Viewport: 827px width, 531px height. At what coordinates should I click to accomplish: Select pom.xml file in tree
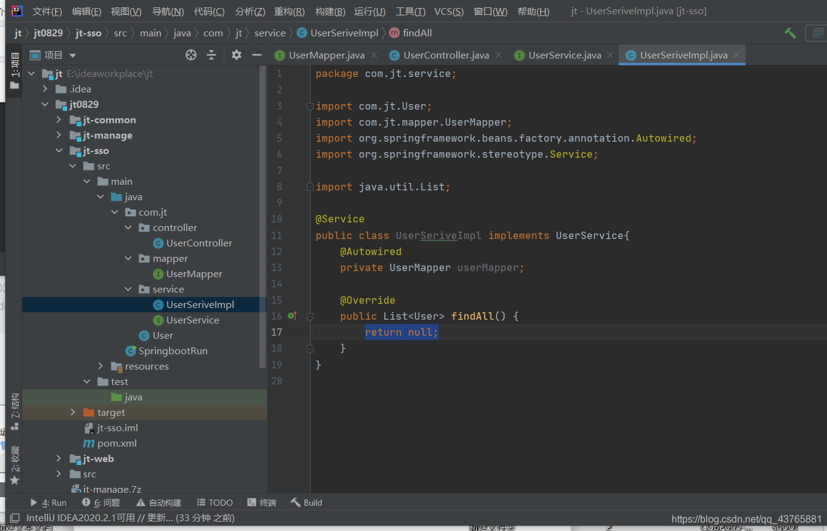pos(116,444)
